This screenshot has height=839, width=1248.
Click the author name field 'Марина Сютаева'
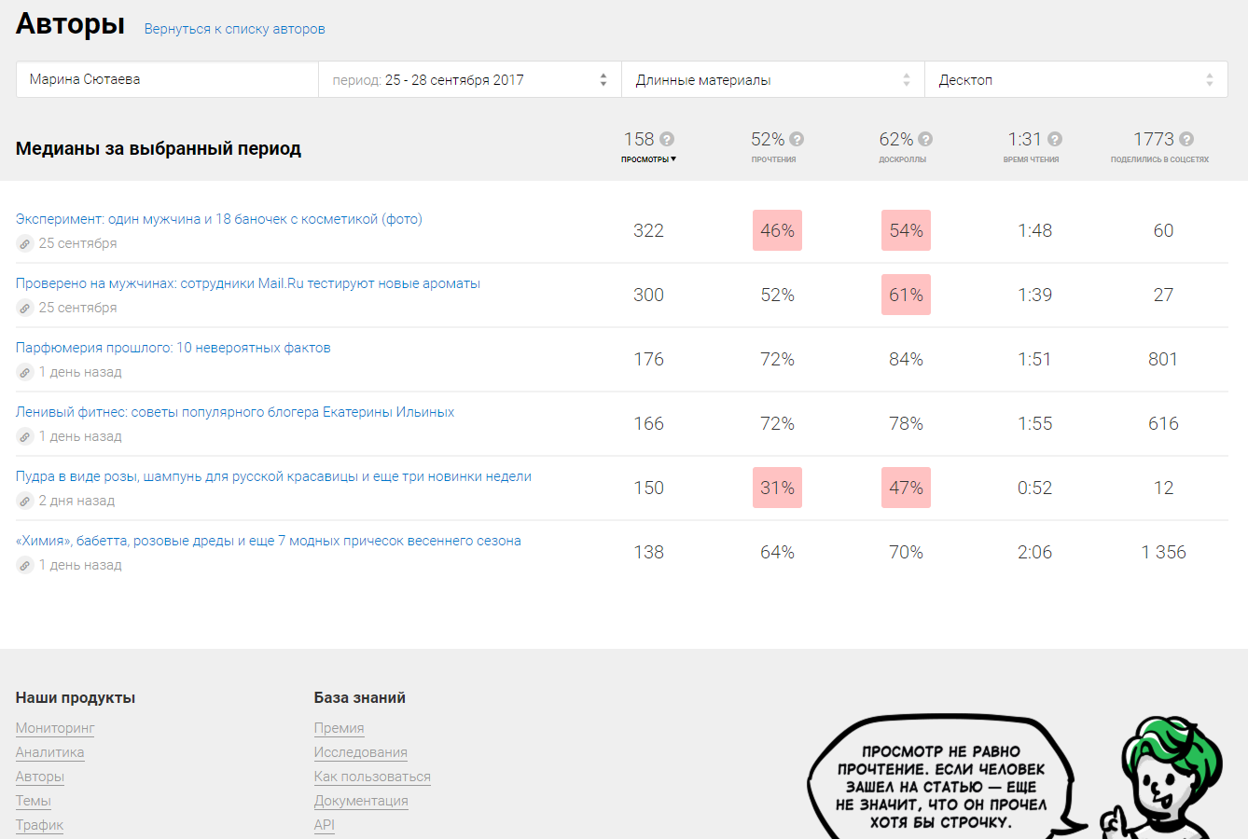coord(168,79)
